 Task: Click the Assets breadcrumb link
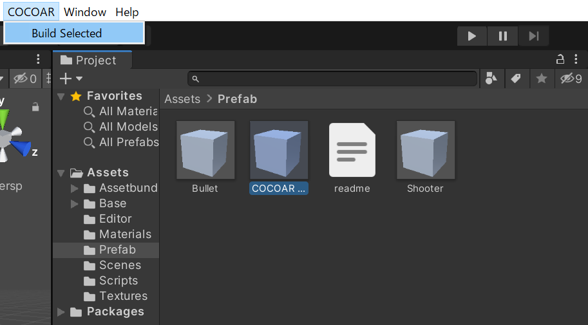182,99
